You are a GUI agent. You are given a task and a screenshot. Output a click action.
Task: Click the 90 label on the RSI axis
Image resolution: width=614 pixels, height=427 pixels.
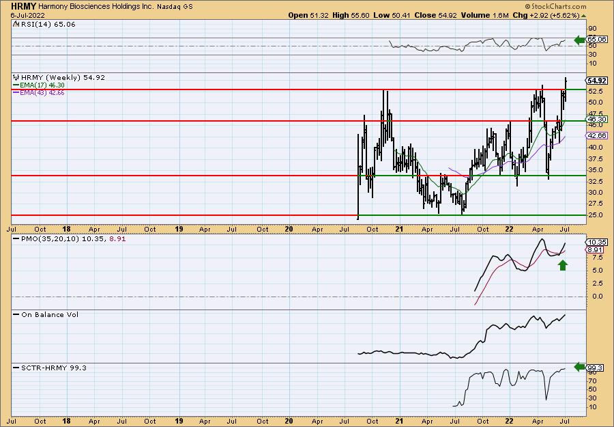[x=592, y=29]
